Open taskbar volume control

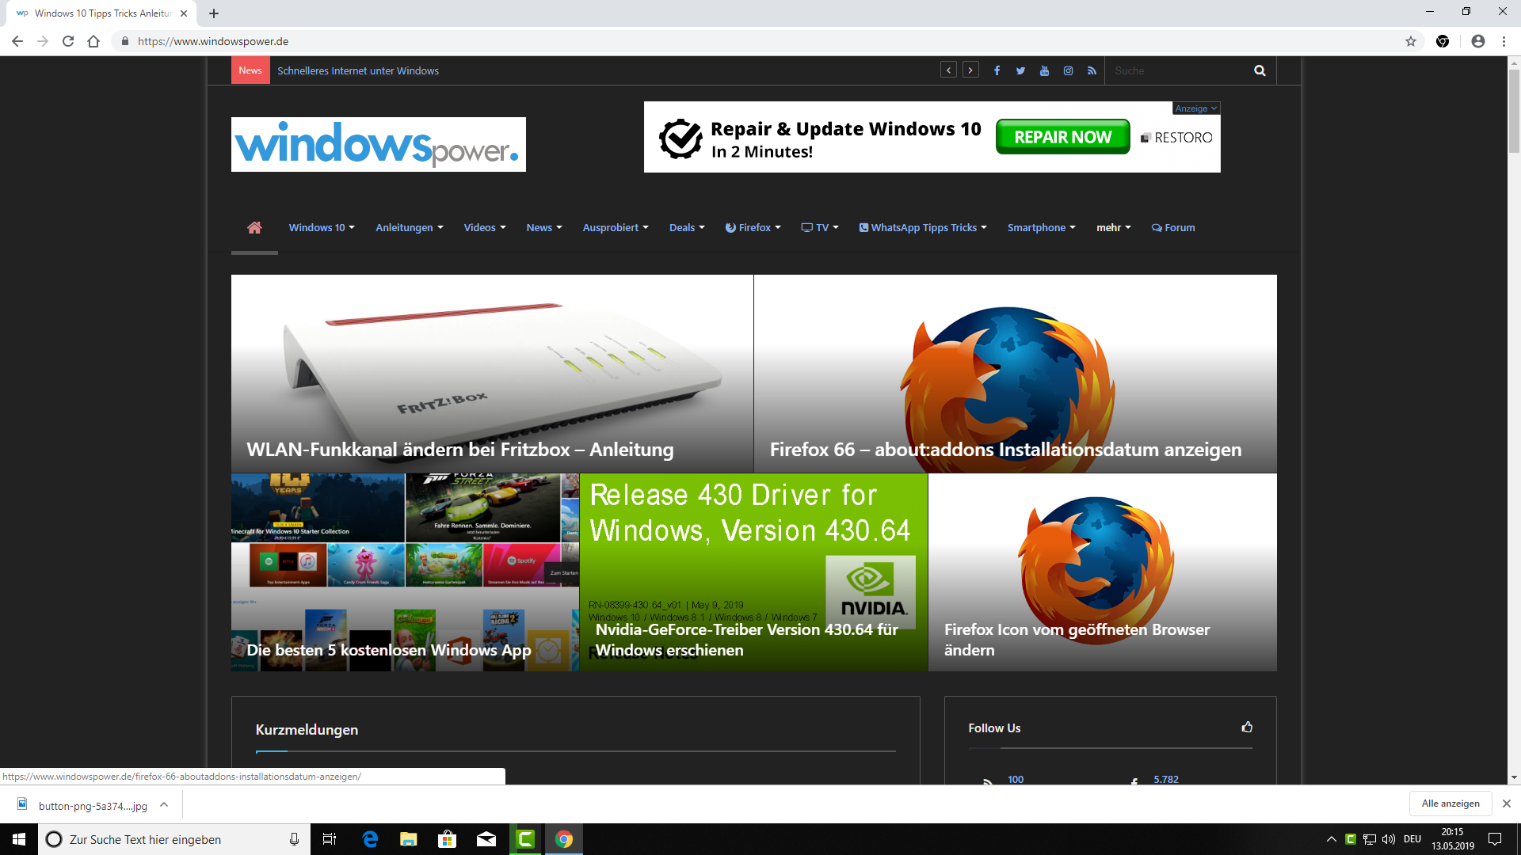(1388, 839)
